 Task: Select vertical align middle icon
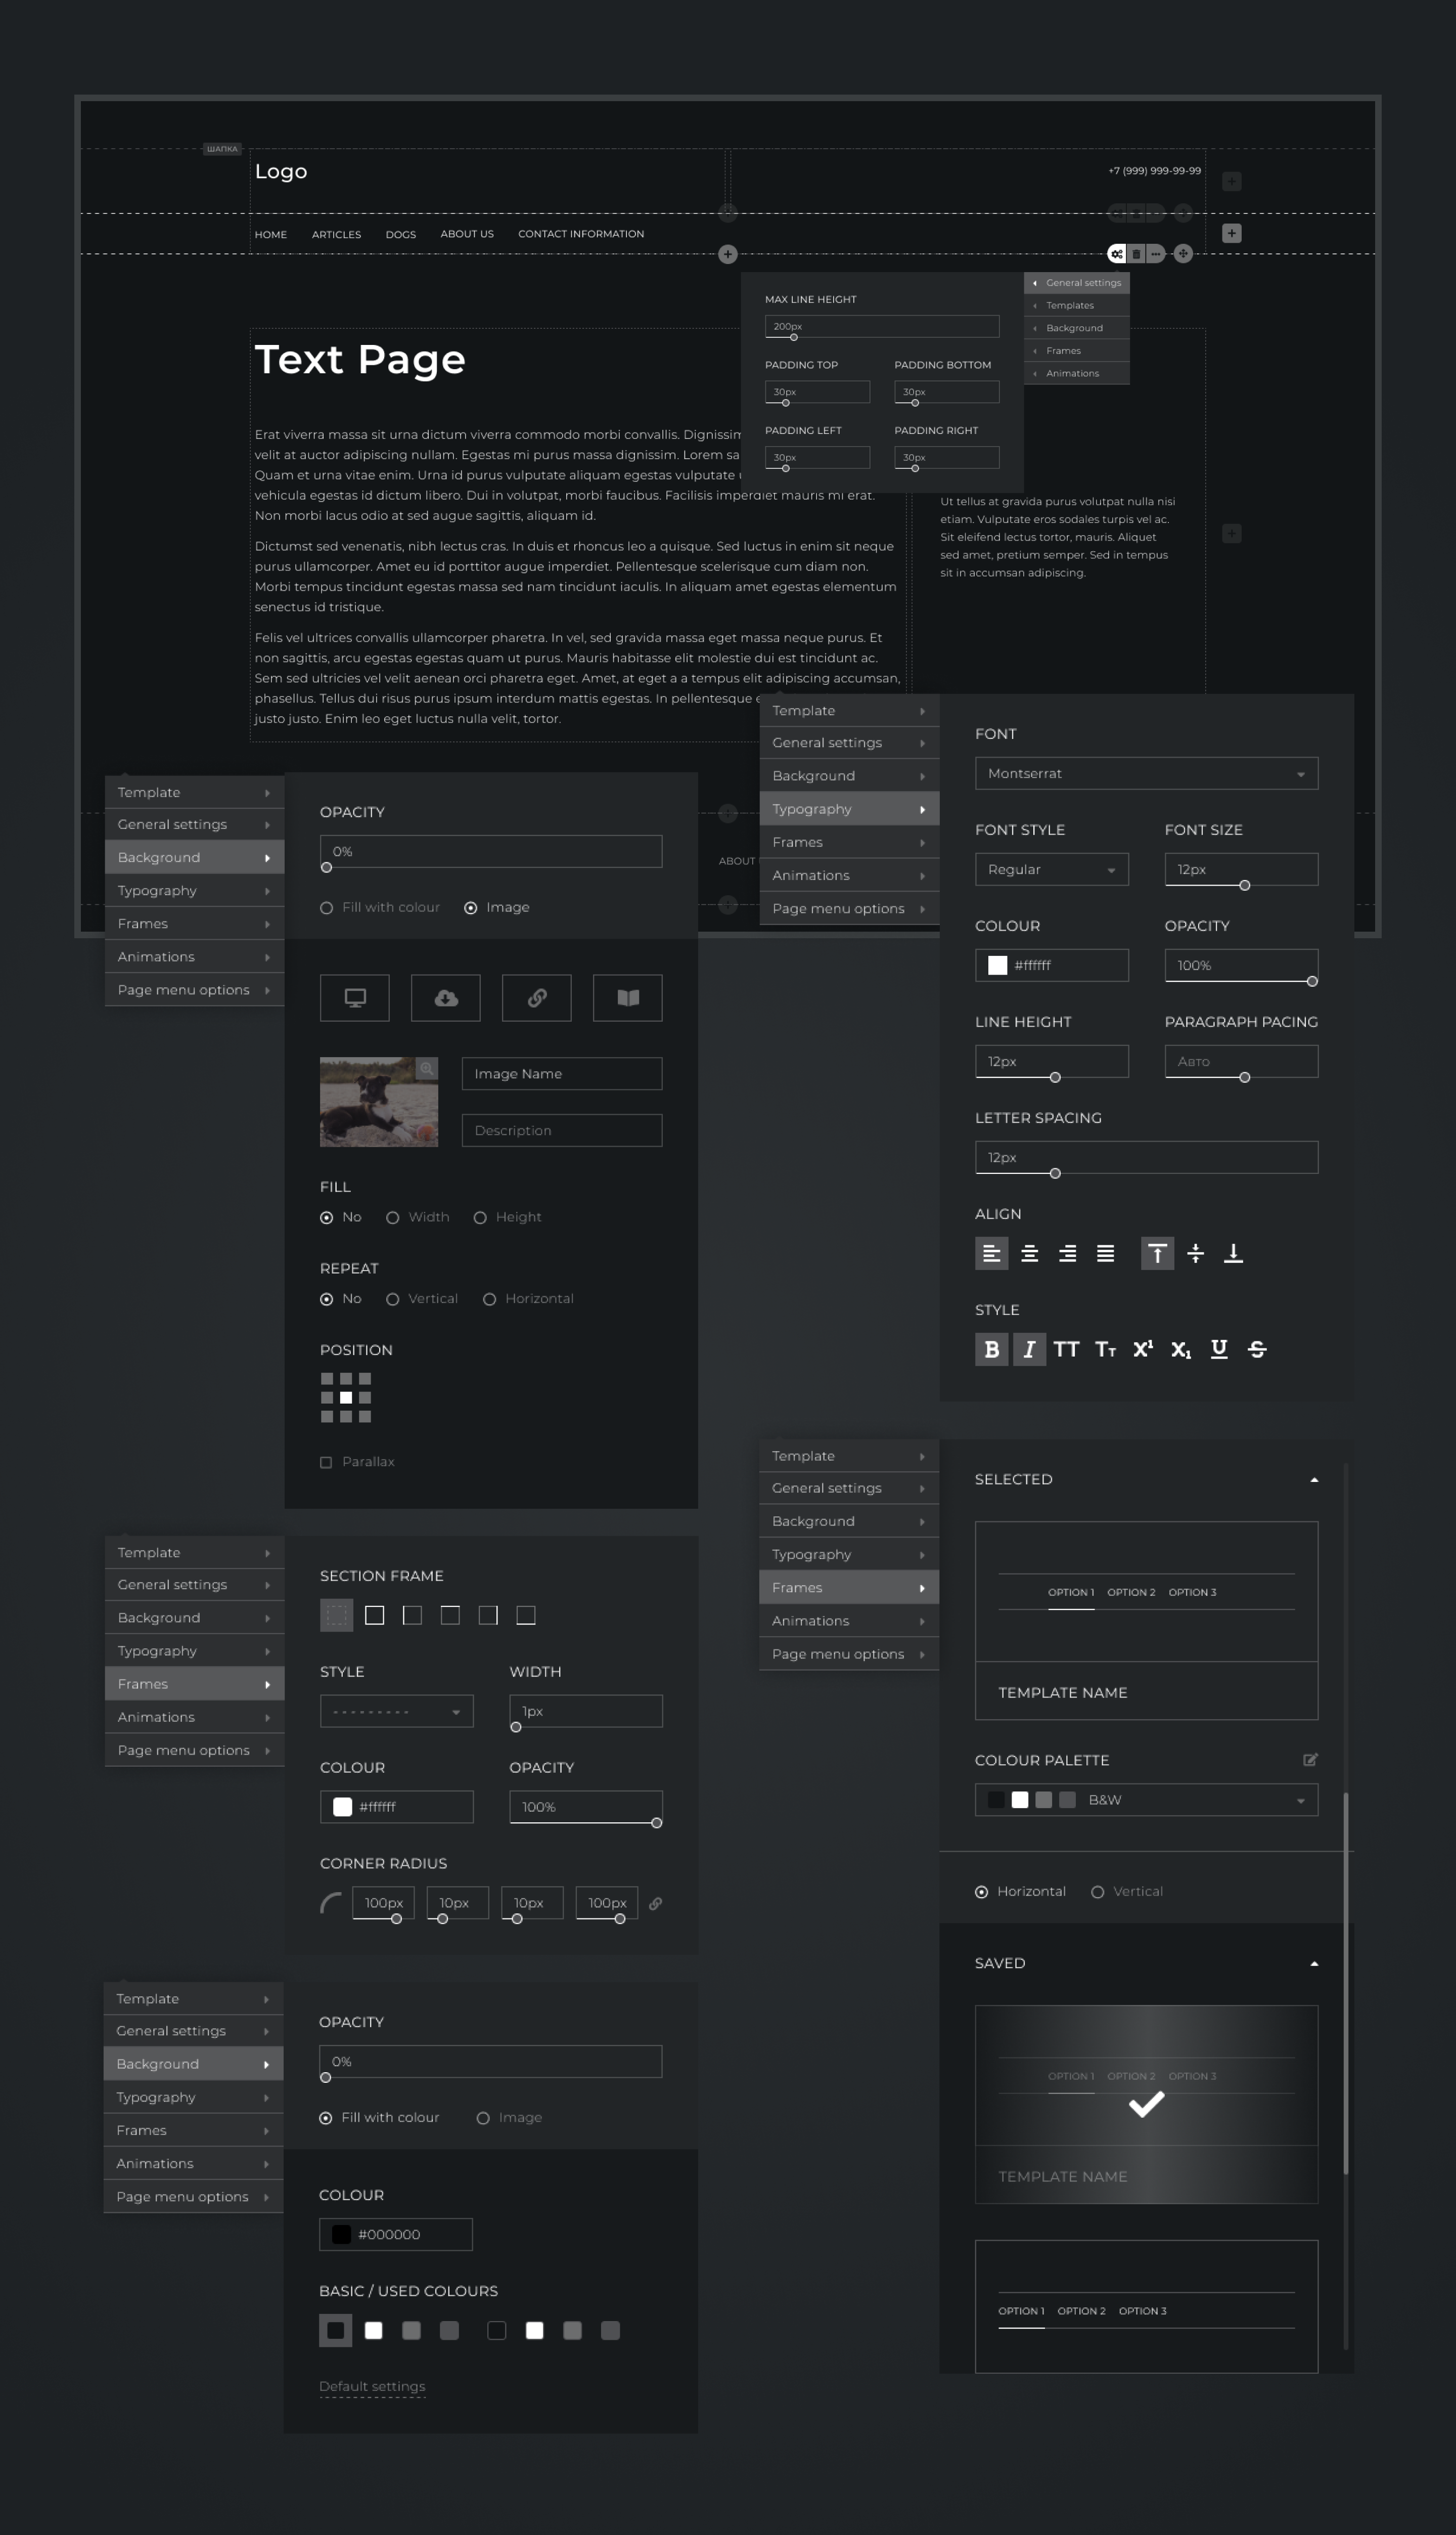pos(1195,1253)
